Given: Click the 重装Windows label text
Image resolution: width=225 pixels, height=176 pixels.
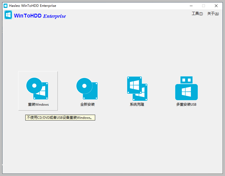Looking at the screenshot, I should 38,105.
